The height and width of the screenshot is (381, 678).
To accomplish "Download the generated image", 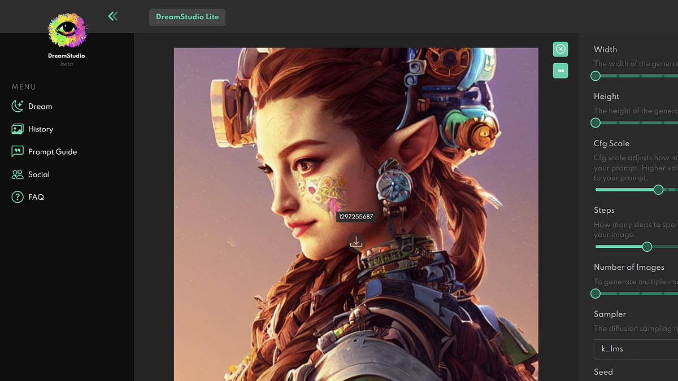I will tap(356, 241).
